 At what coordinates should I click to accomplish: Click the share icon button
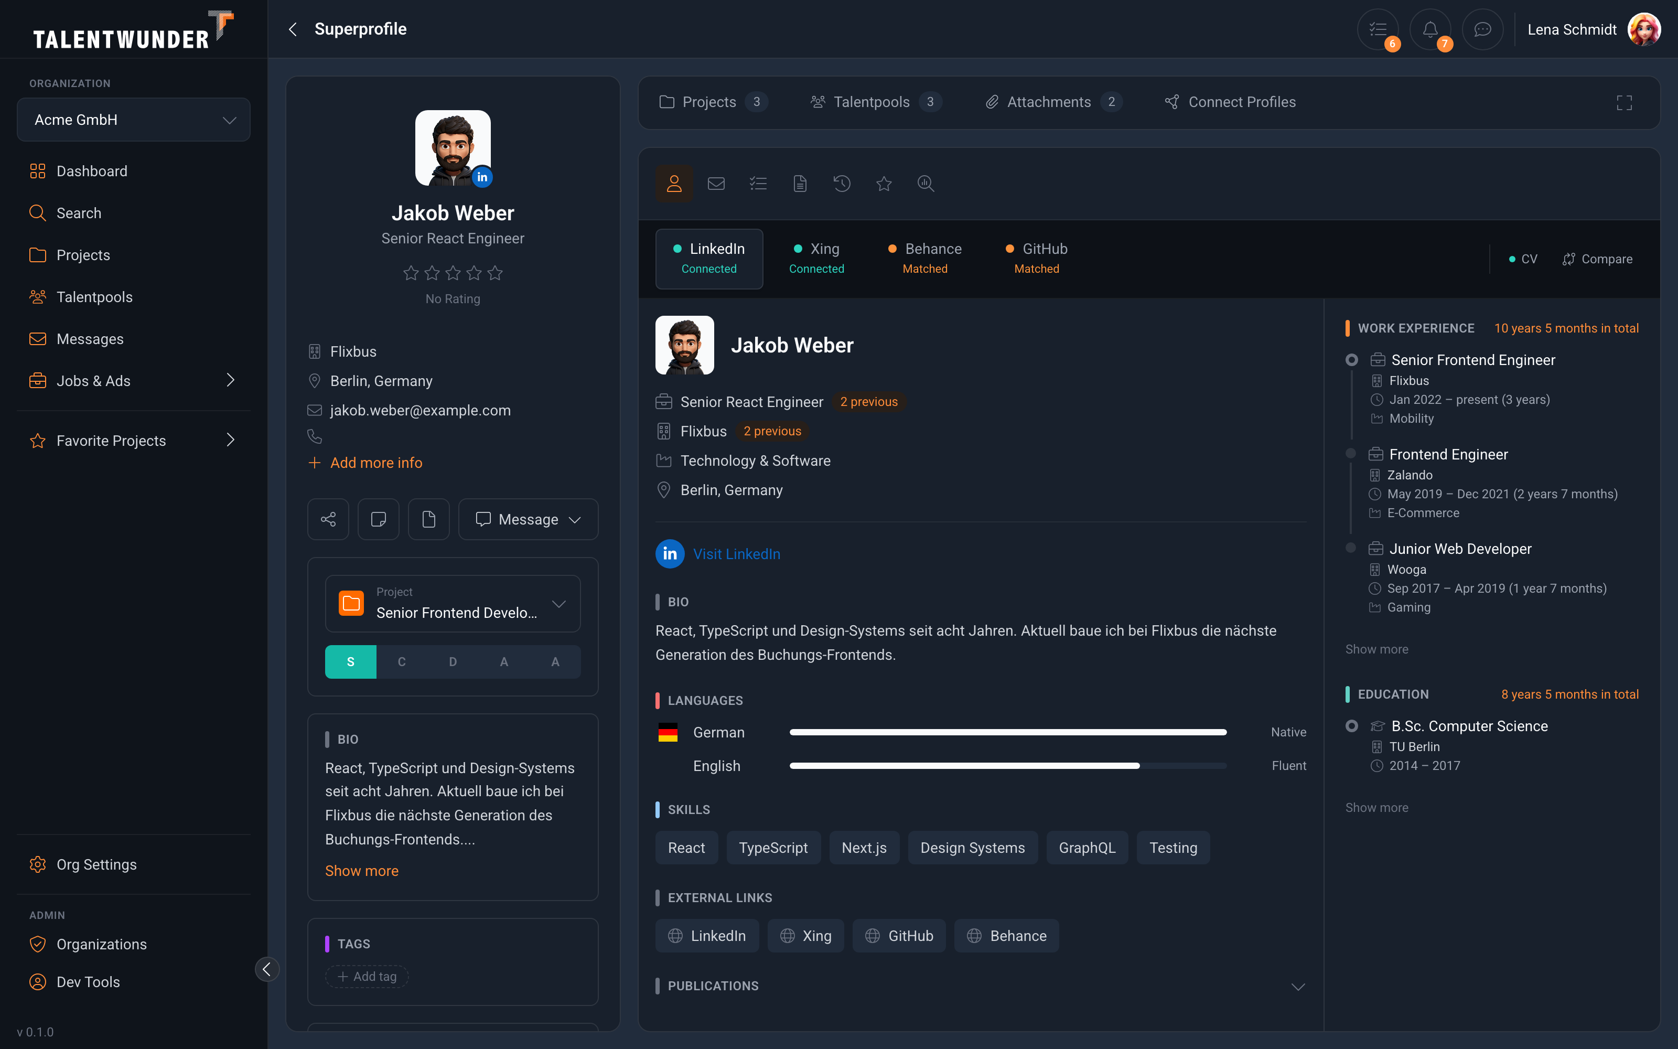(328, 519)
